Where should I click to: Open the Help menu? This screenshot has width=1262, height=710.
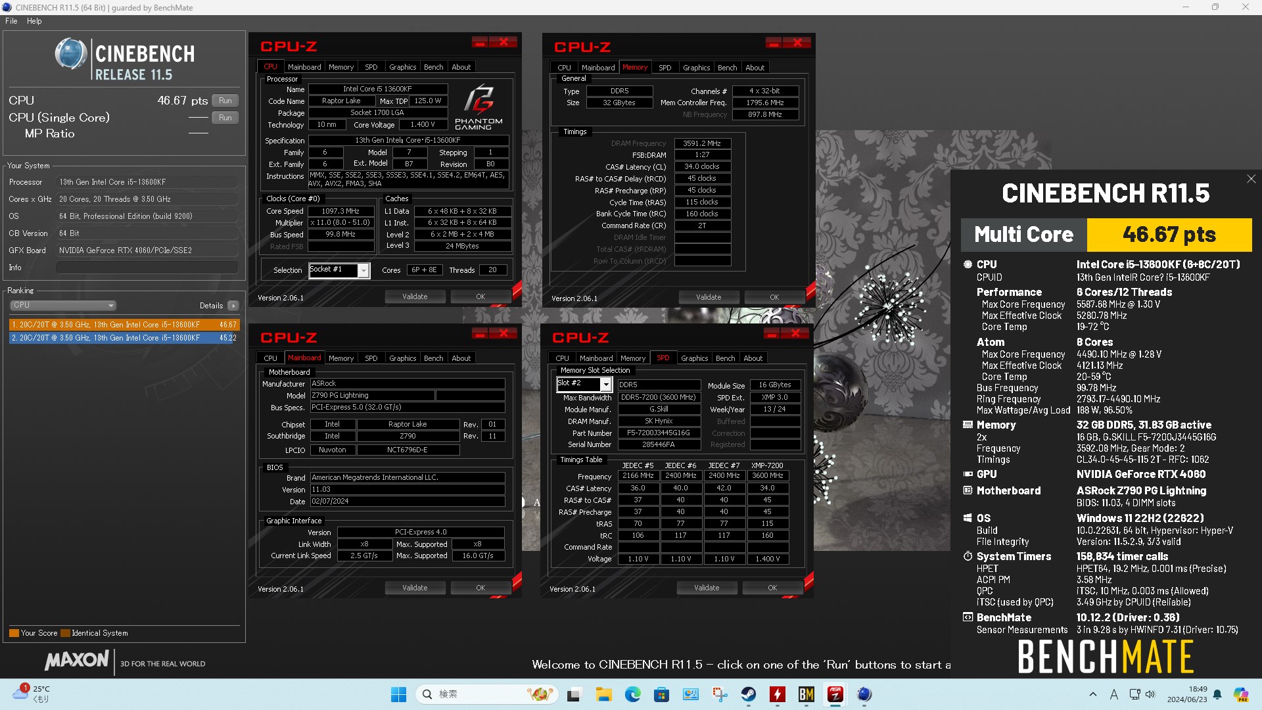pos(34,21)
